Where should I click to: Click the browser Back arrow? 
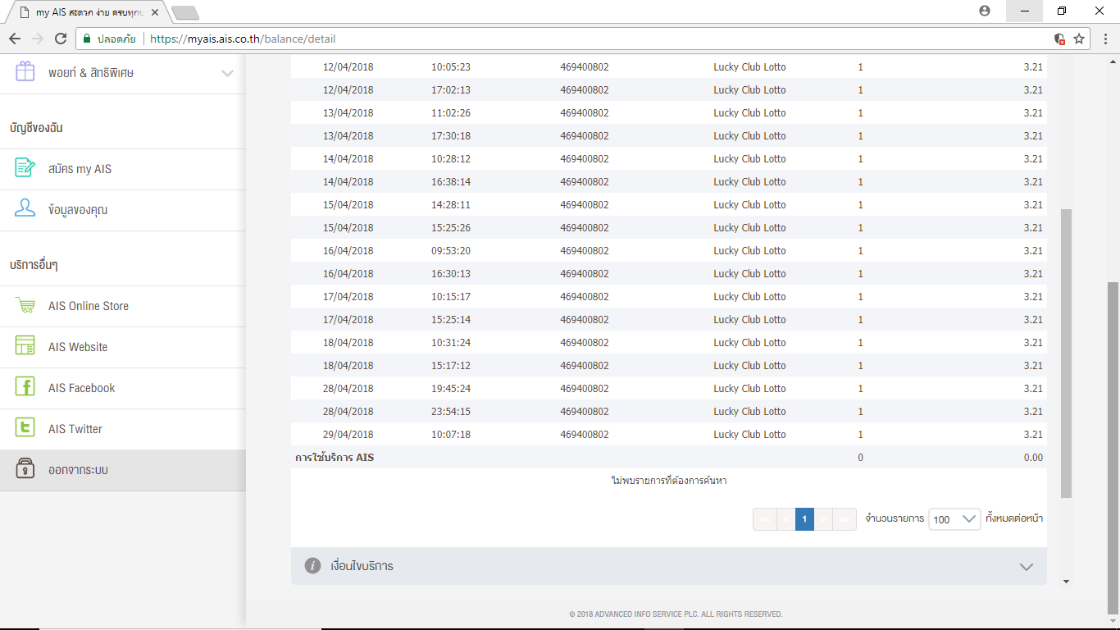click(15, 39)
